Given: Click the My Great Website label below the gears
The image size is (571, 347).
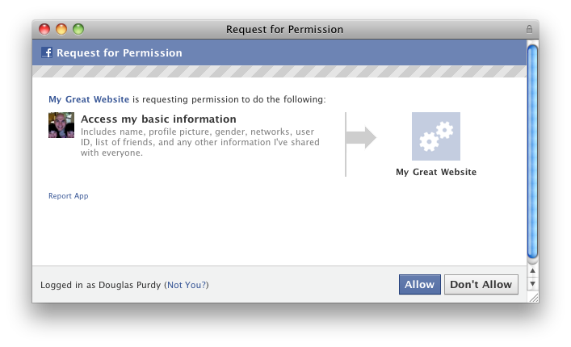Looking at the screenshot, I should (x=436, y=172).
